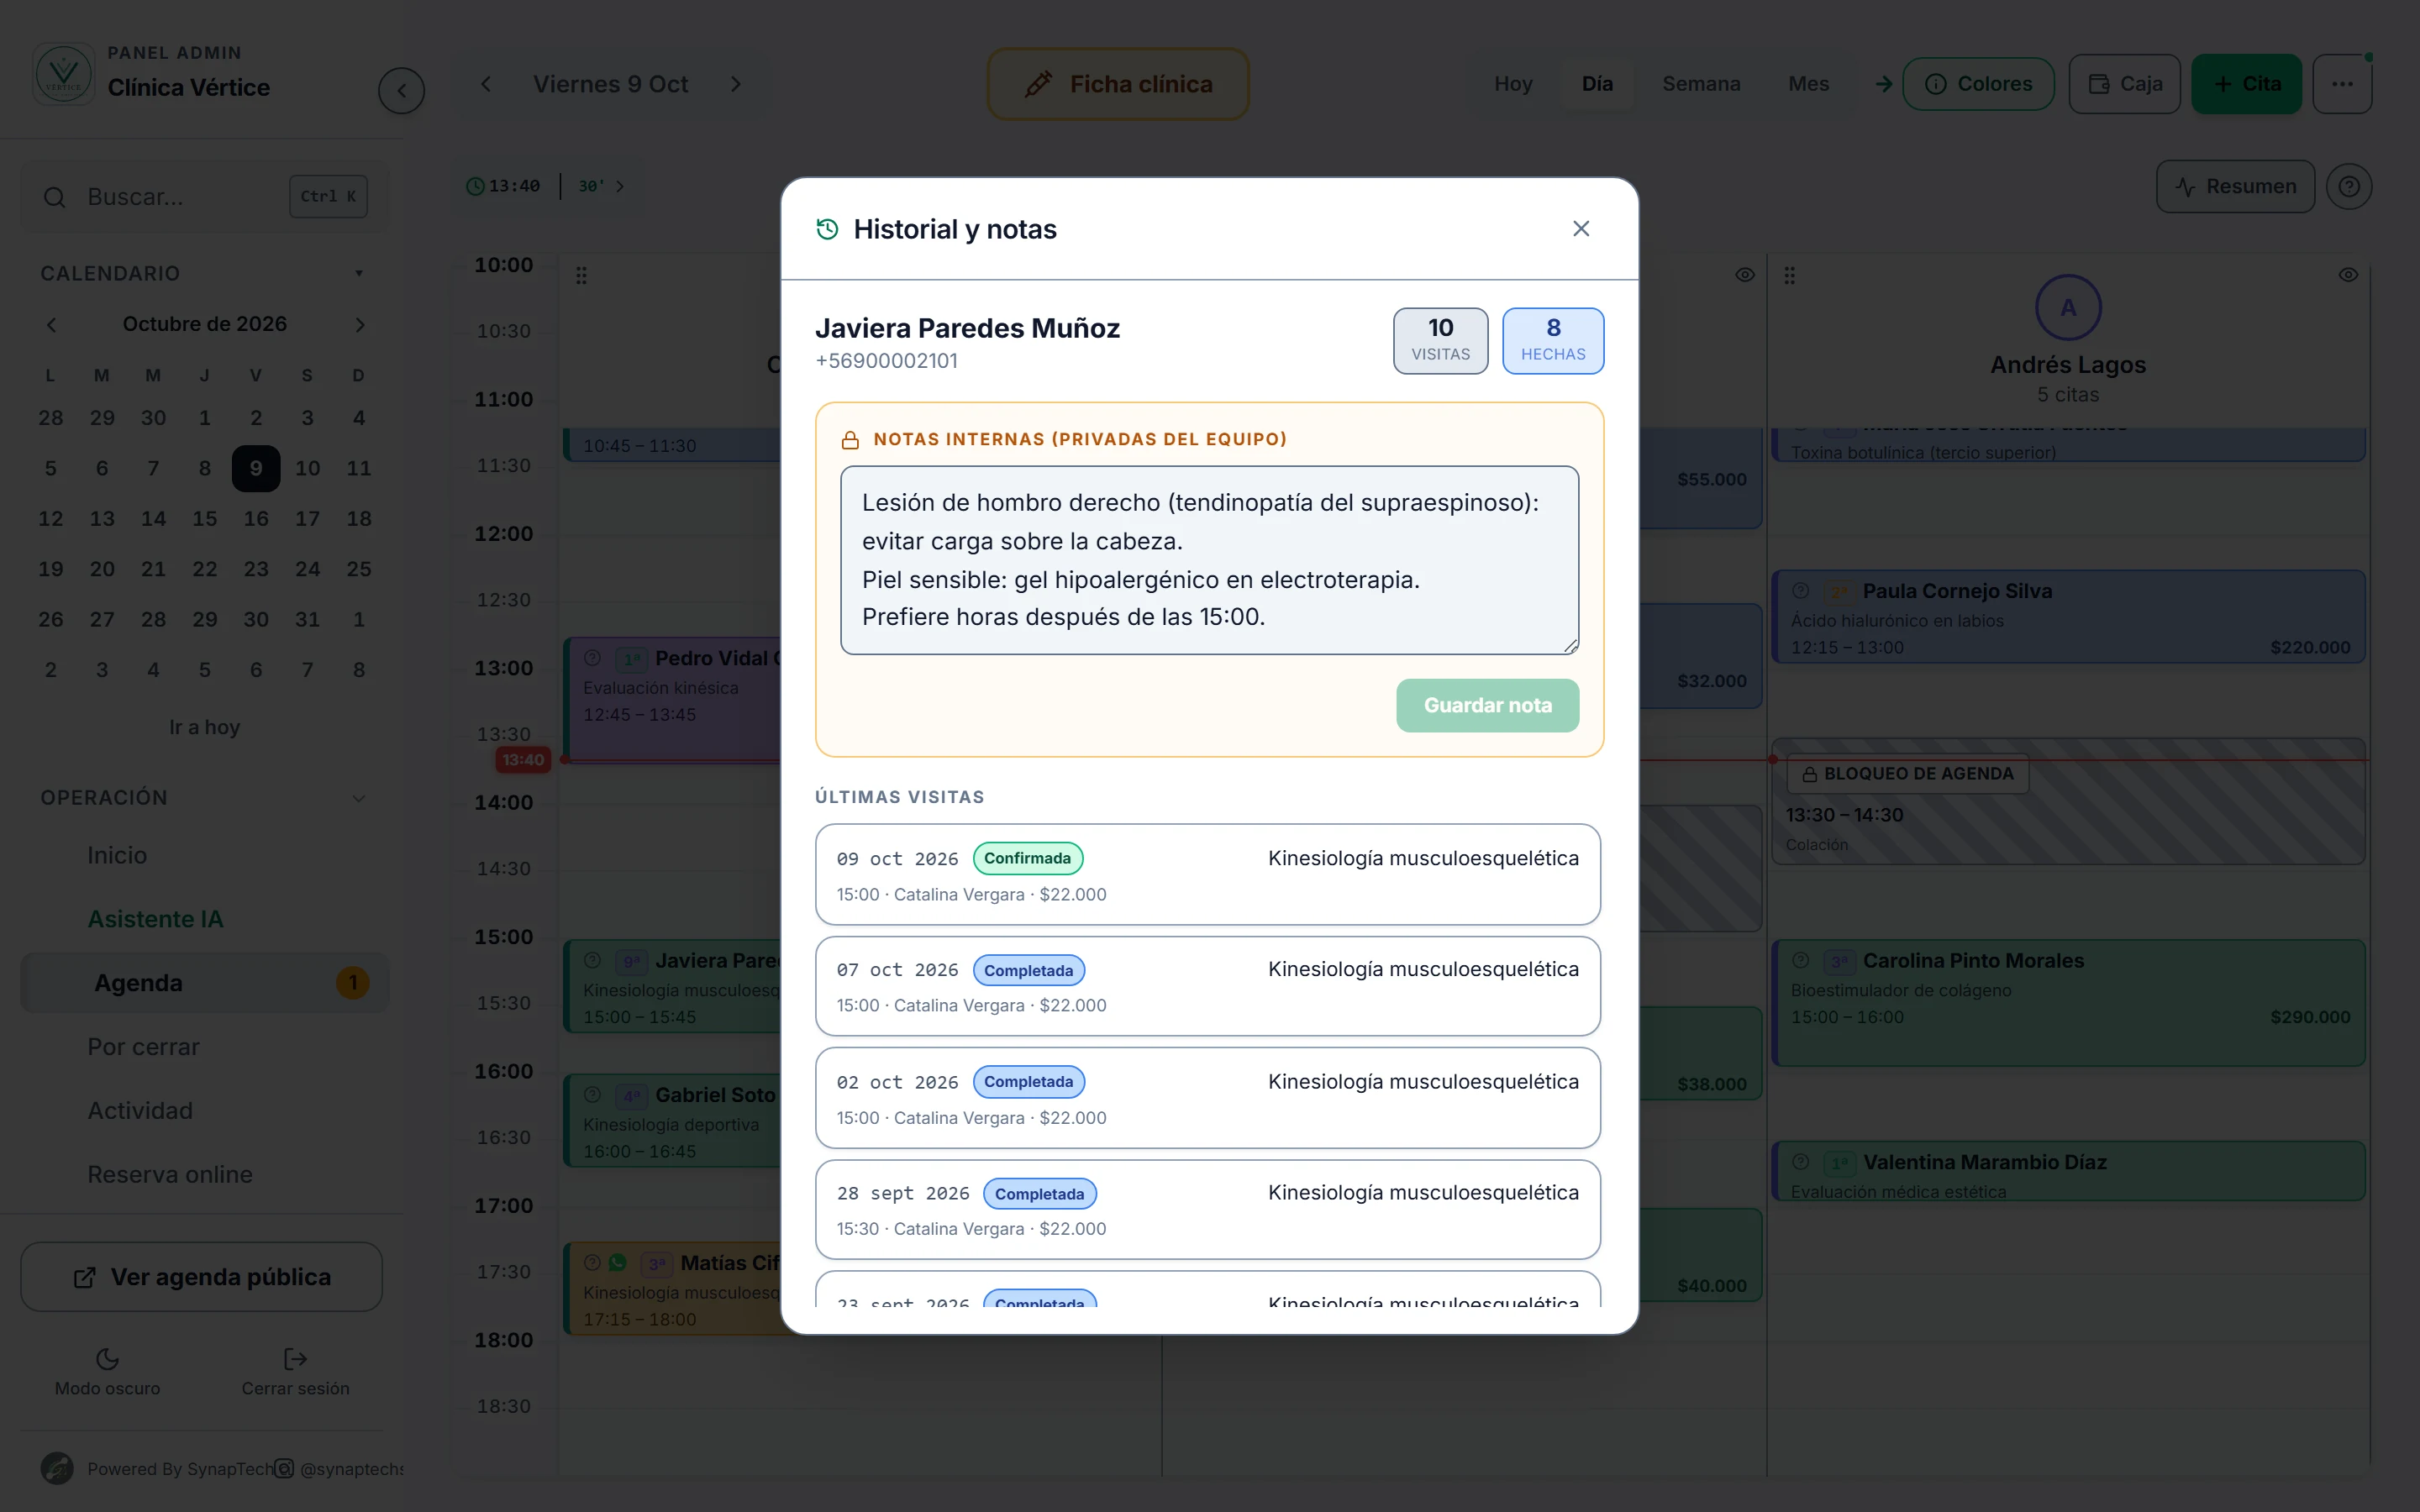Switch to Semana view
This screenshot has height=1512, width=2420.
1701,84
